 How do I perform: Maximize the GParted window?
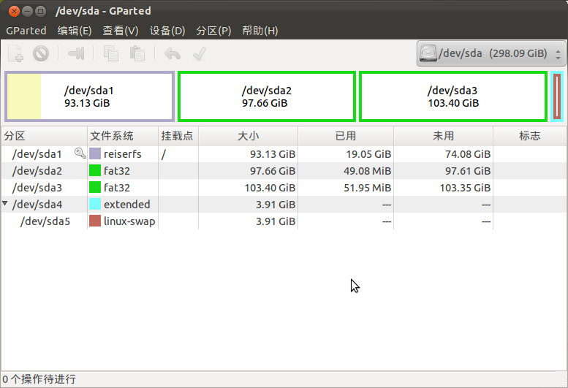41,11
